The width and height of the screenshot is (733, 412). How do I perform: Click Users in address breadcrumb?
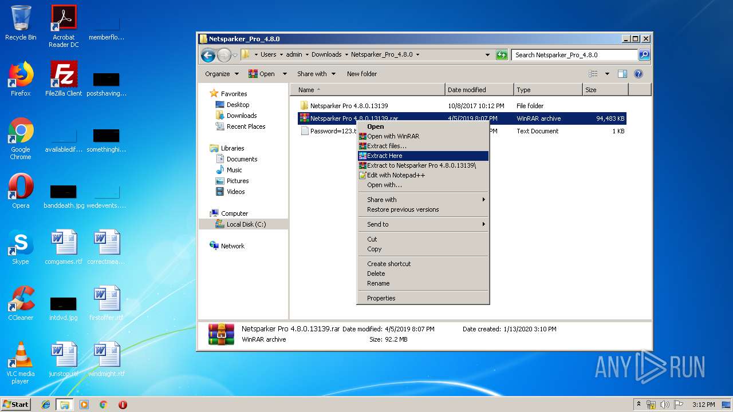click(x=268, y=55)
